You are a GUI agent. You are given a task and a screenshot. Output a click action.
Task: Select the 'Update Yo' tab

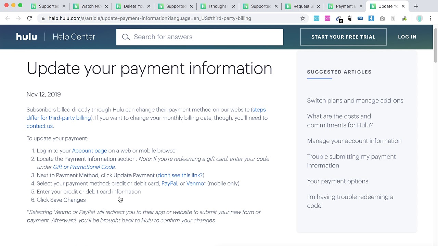(387, 6)
